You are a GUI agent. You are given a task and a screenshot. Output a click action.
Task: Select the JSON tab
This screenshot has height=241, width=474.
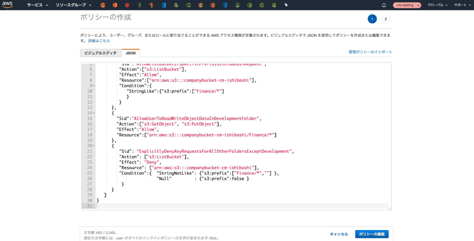point(131,53)
